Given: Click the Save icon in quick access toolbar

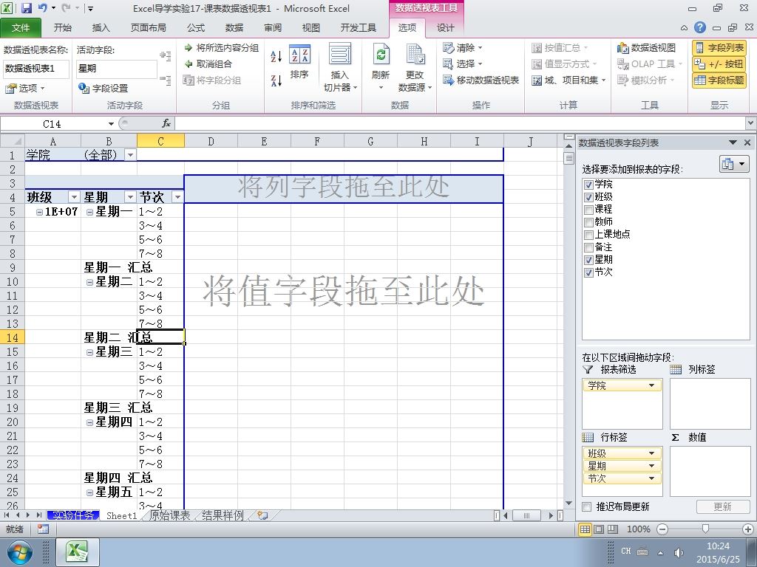Looking at the screenshot, I should pos(26,7).
